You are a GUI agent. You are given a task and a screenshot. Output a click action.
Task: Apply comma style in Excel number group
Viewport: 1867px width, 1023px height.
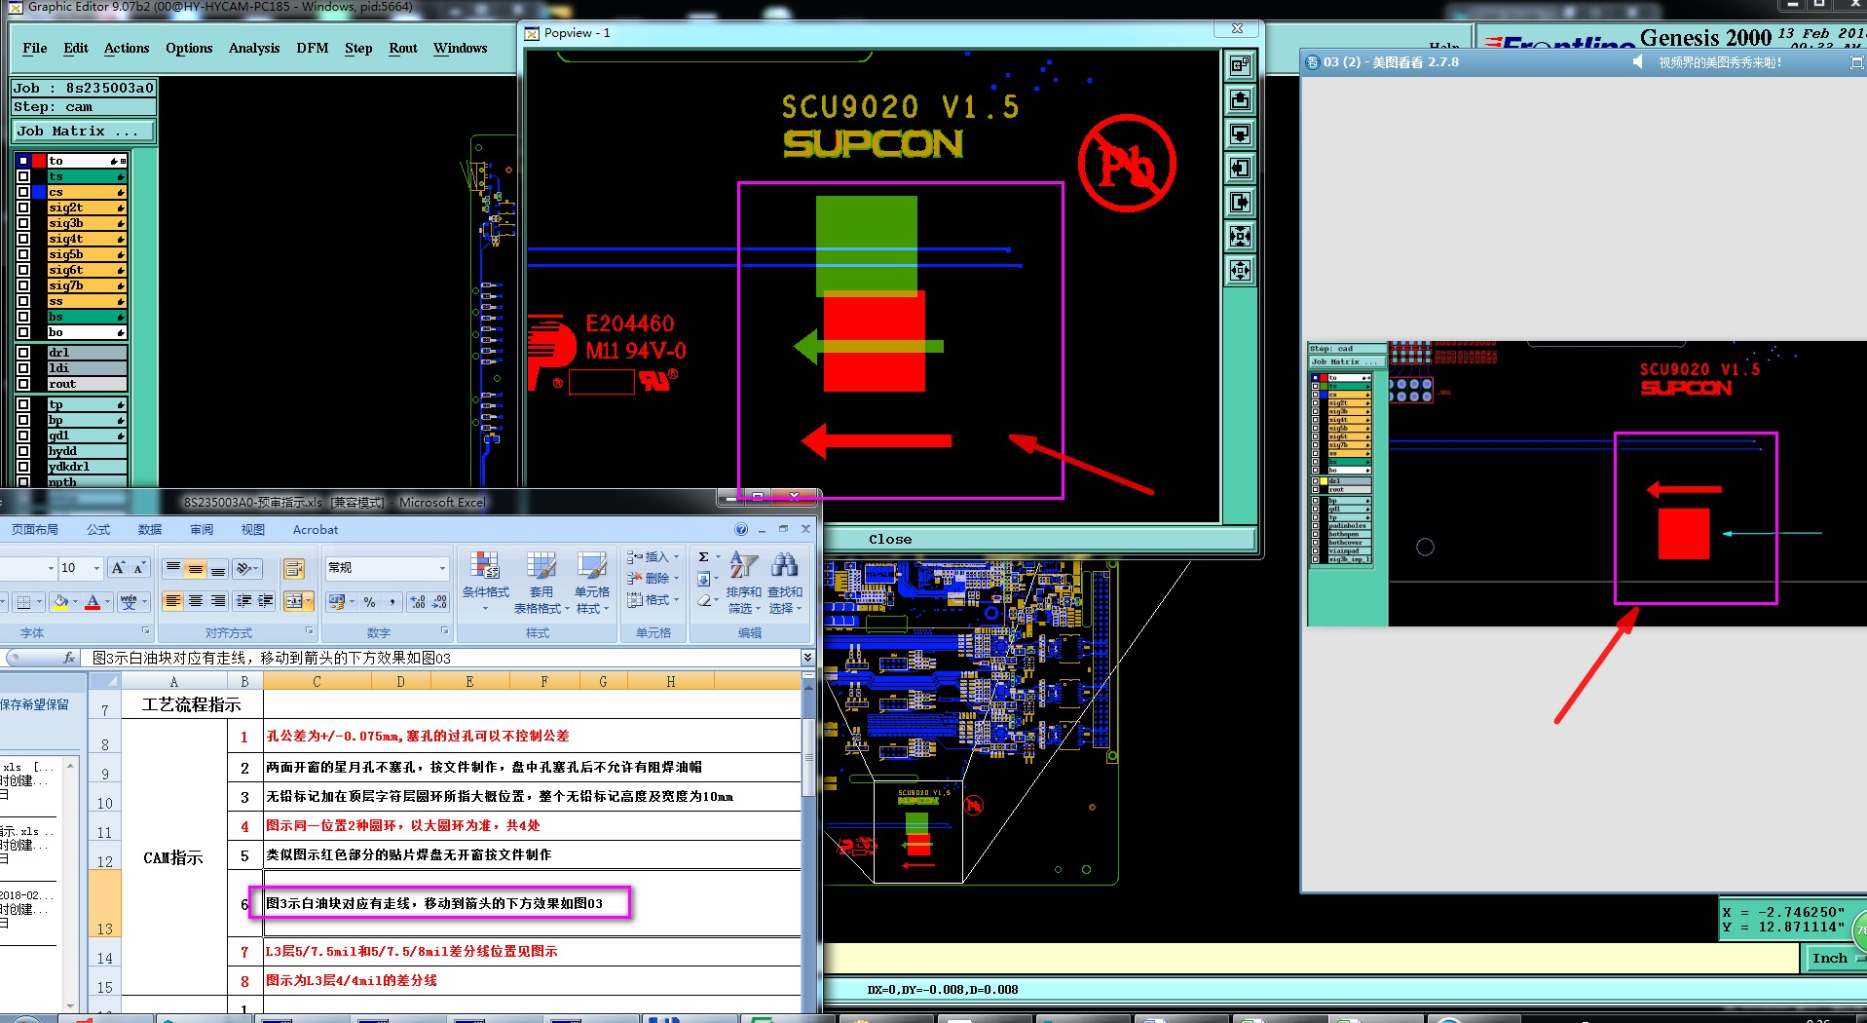[x=392, y=602]
